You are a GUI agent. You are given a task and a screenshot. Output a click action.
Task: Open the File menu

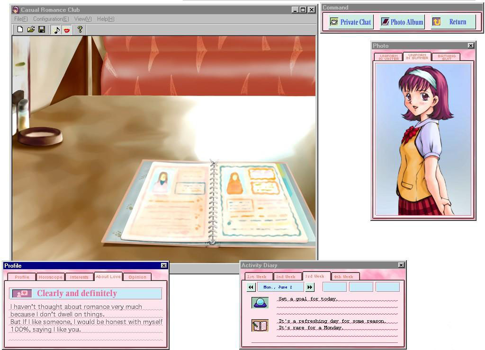point(21,19)
